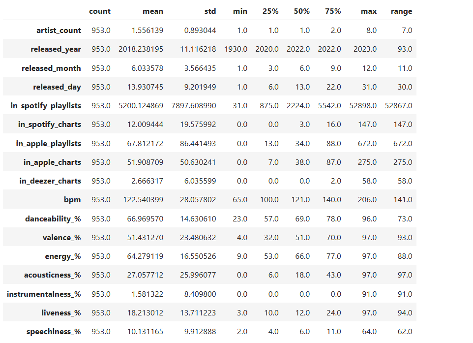
Task: Select the 'danceability_%' row label
Action: (x=53, y=218)
